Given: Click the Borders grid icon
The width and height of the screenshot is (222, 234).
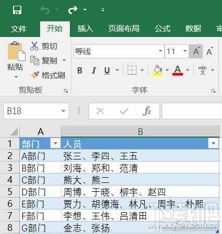Looking at the screenshot, I should pos(132,70).
